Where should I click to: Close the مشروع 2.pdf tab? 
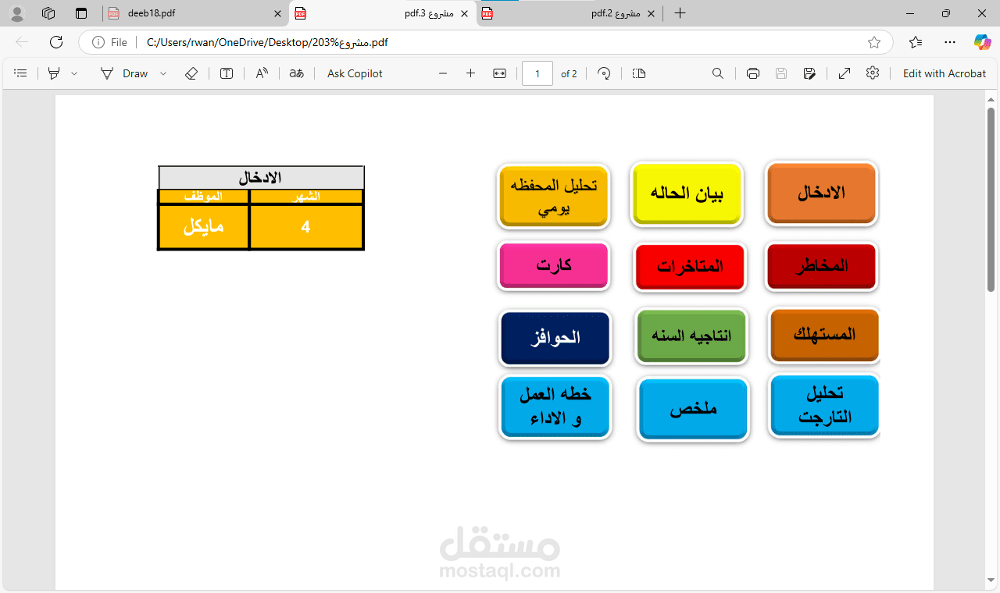click(652, 13)
